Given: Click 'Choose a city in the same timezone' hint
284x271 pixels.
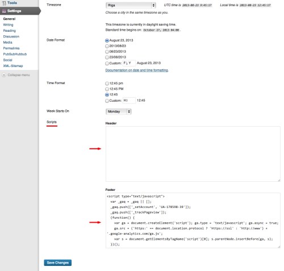Looking at the screenshot, I should (x=137, y=12).
